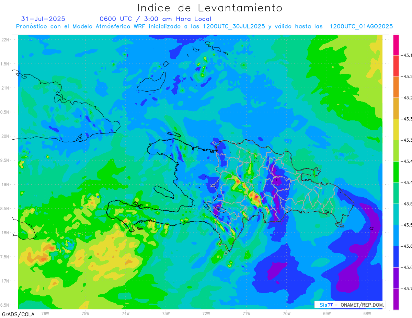The width and height of the screenshot is (412, 318).
Task: Click the '9.5N' latitude label
Action: click(5, 160)
